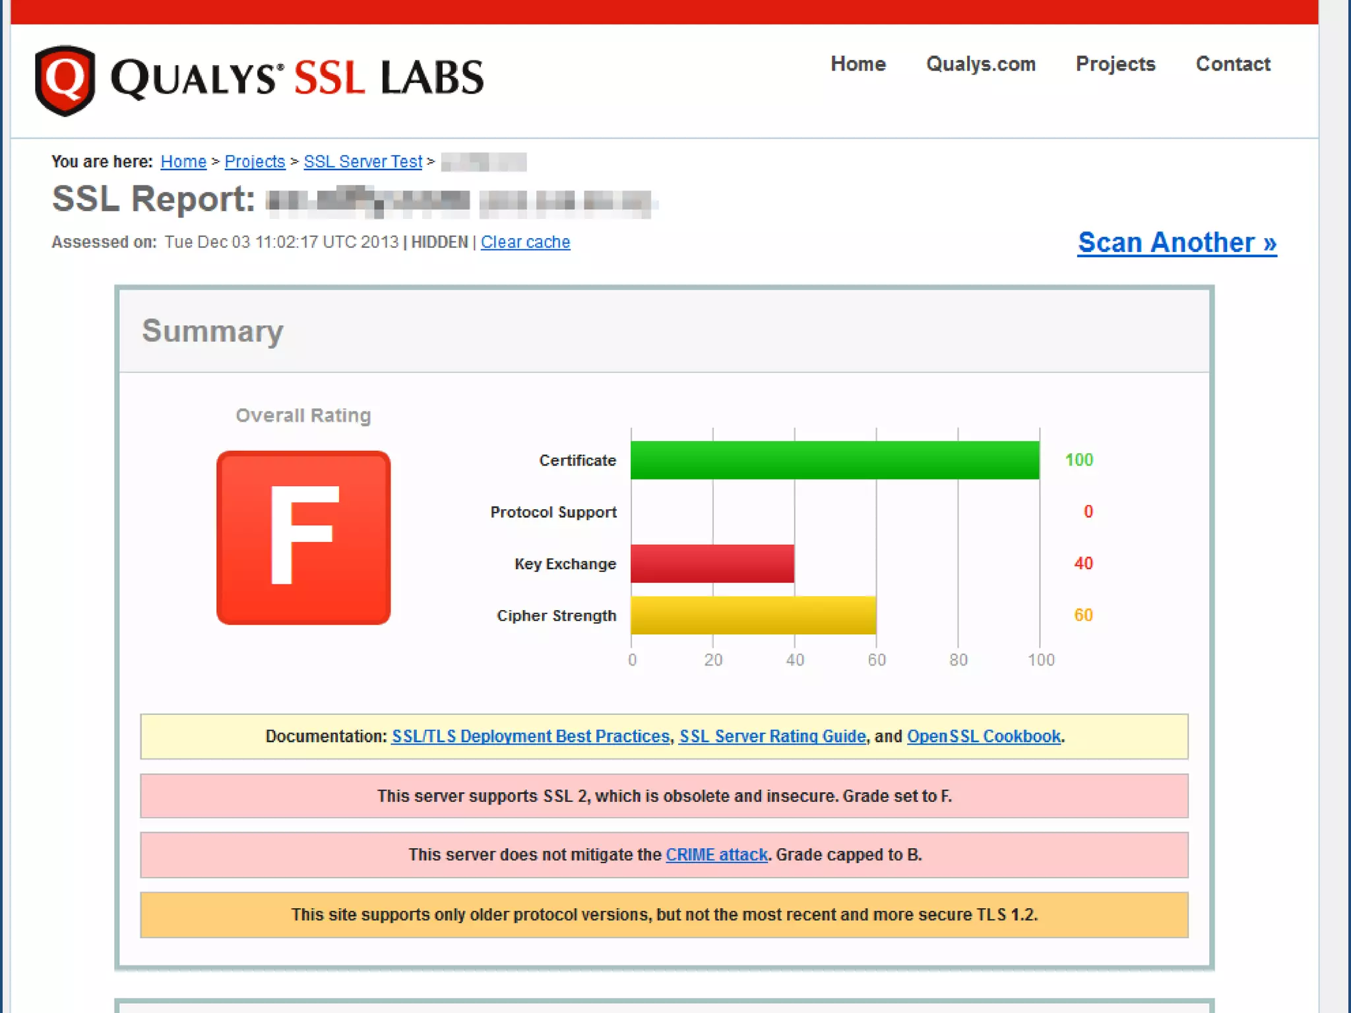Open the Home navigation menu item
The height and width of the screenshot is (1013, 1351).
click(858, 64)
